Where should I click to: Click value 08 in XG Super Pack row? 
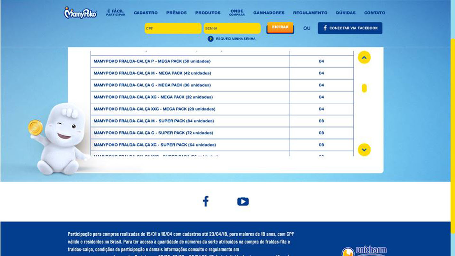click(322, 145)
